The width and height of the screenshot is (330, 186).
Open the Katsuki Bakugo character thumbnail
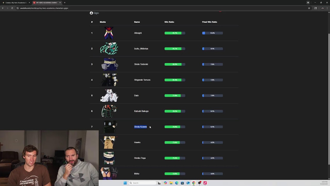(x=109, y=111)
